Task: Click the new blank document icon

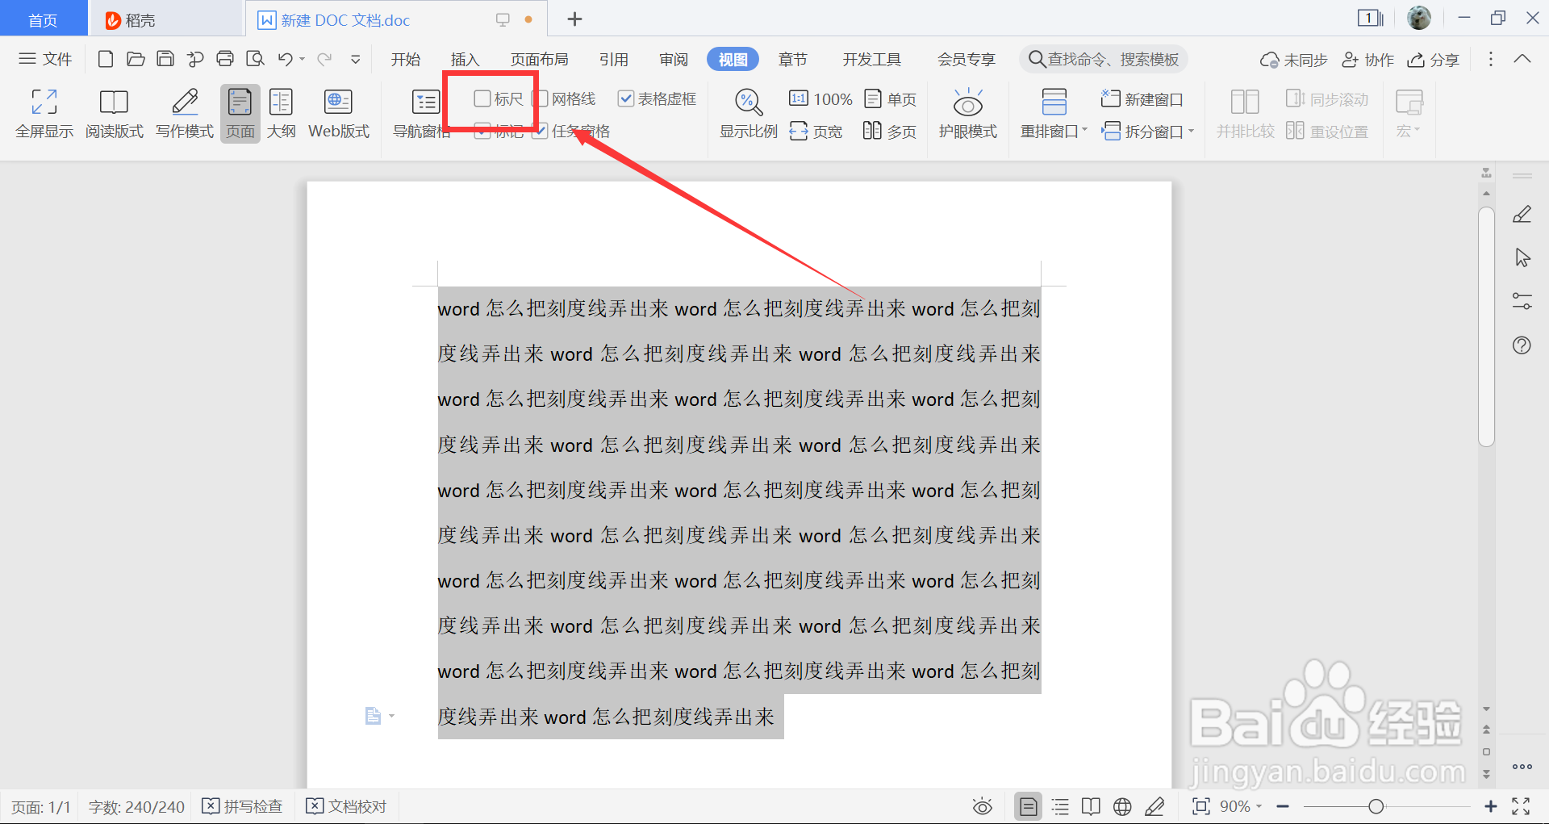Action: (x=105, y=59)
